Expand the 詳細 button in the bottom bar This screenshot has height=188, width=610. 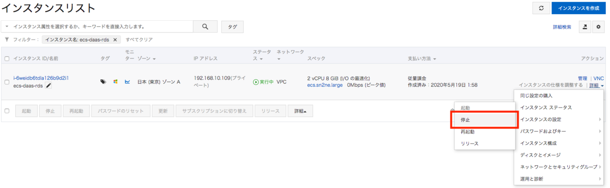tap(300, 111)
